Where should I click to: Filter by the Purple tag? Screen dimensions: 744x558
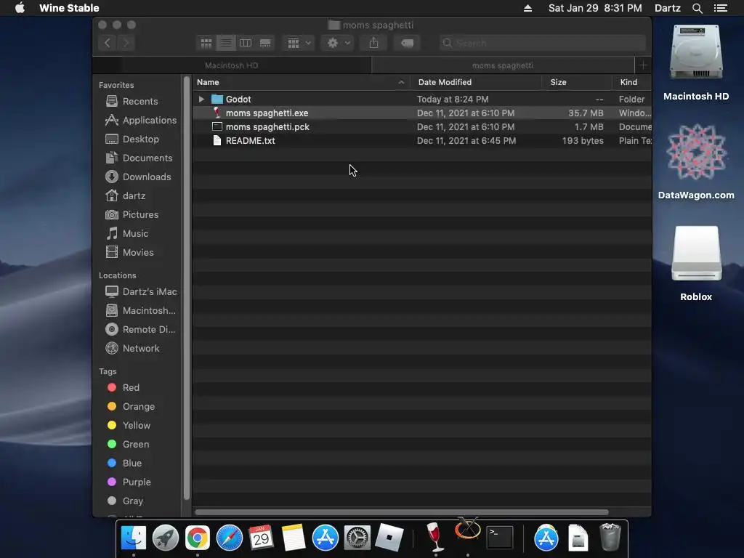[x=136, y=482]
